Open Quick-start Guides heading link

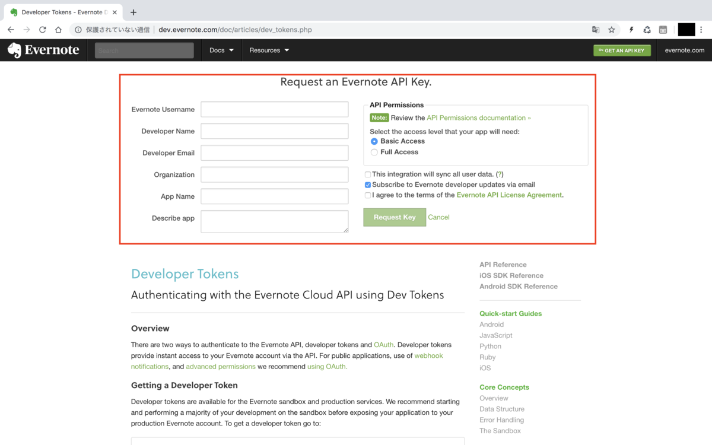pos(511,314)
